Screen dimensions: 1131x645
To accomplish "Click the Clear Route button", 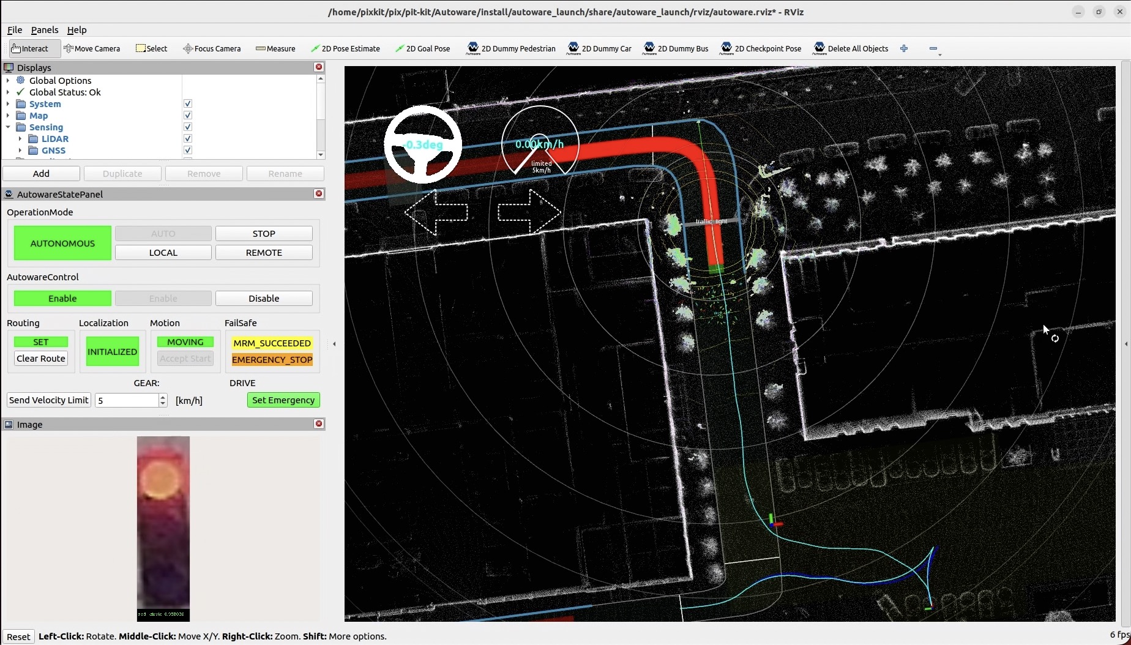I will point(41,359).
